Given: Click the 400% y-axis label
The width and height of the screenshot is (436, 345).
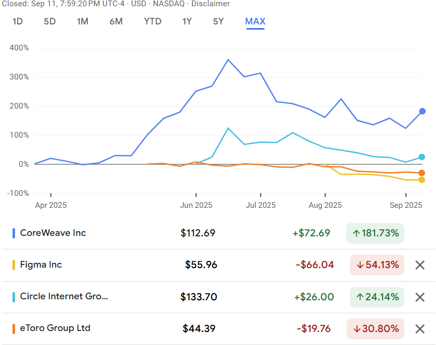Looking at the screenshot, I should click(x=19, y=48).
